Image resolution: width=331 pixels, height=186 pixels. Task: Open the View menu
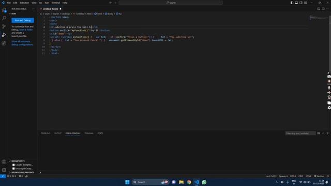click(34, 3)
